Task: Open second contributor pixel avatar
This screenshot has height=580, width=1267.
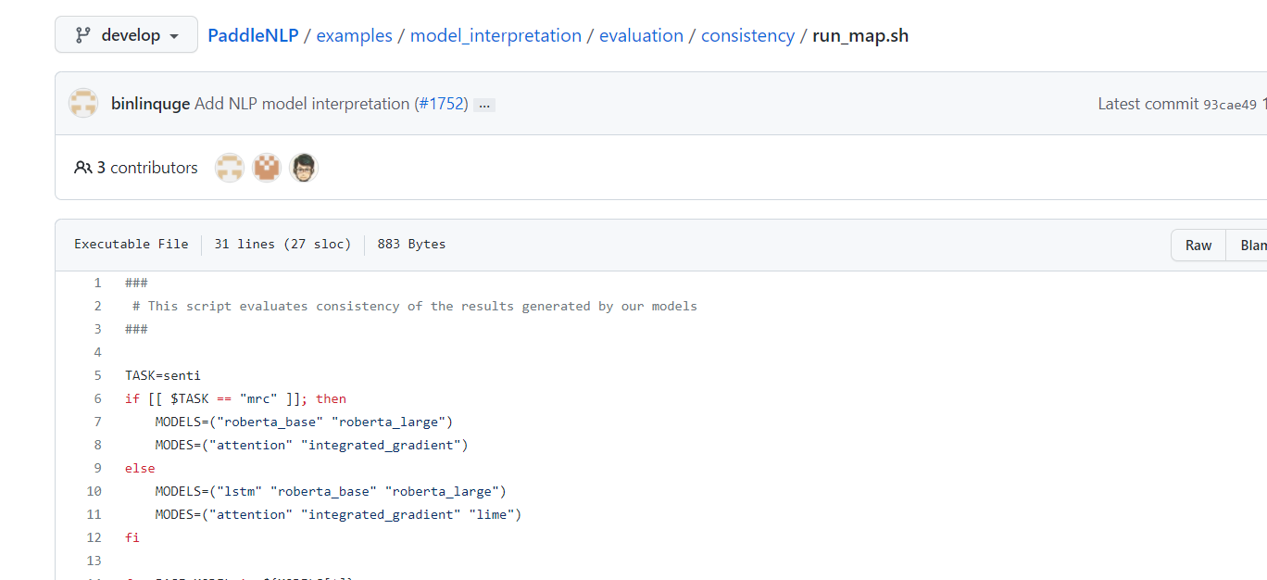Action: [x=267, y=168]
